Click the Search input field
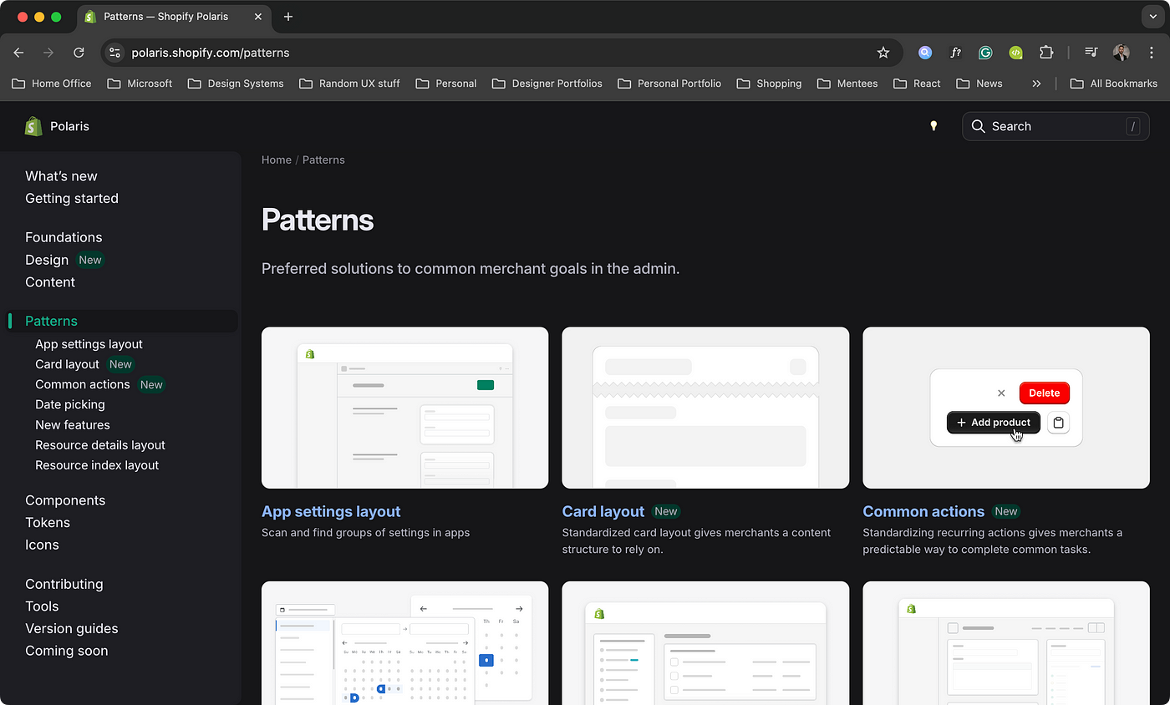This screenshot has height=705, width=1170. click(1056, 126)
